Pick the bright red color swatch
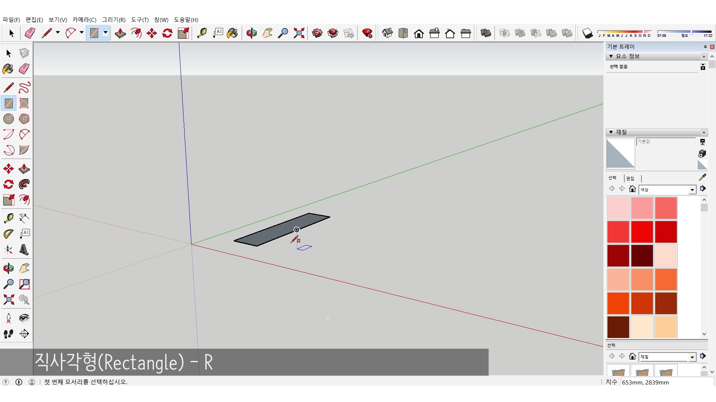Image resolution: width=716 pixels, height=402 pixels. coord(642,232)
